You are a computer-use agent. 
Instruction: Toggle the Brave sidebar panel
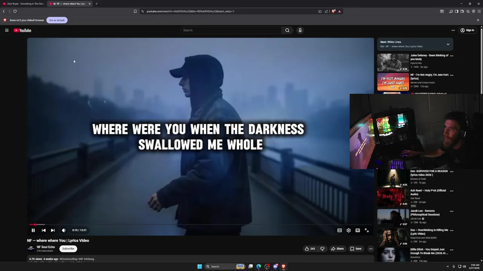coord(456,11)
